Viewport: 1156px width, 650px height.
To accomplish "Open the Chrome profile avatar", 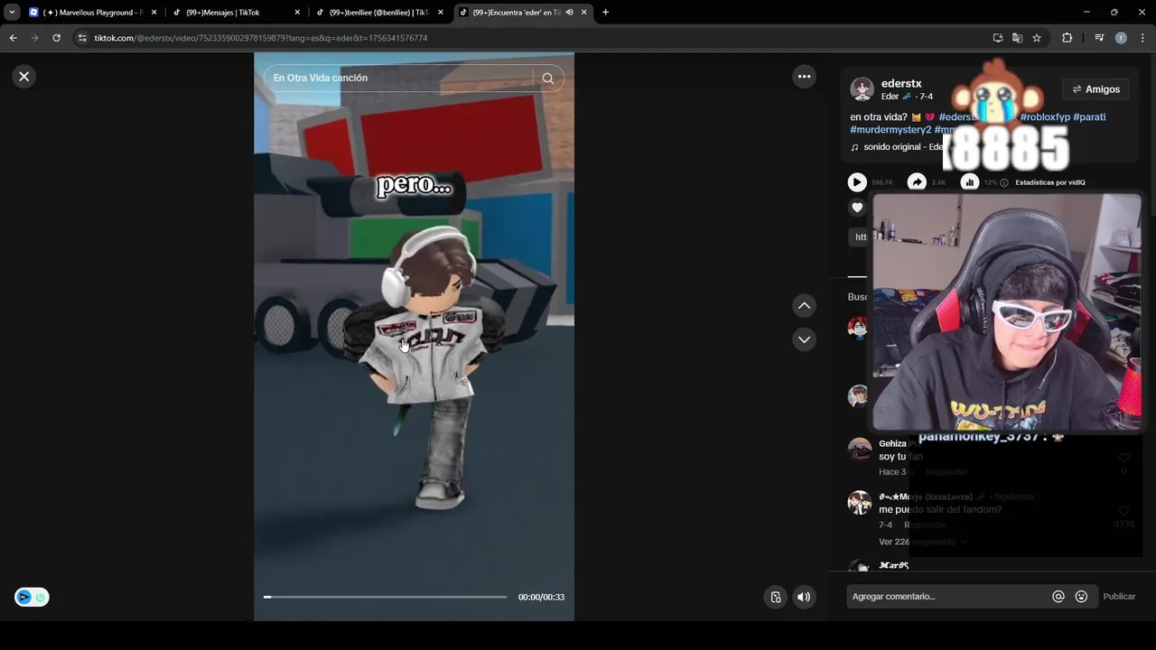I will (1121, 38).
